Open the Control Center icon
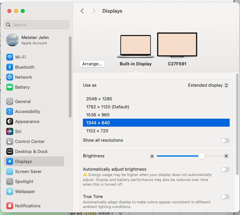Image resolution: width=240 pixels, height=215 pixels. coord(10,141)
